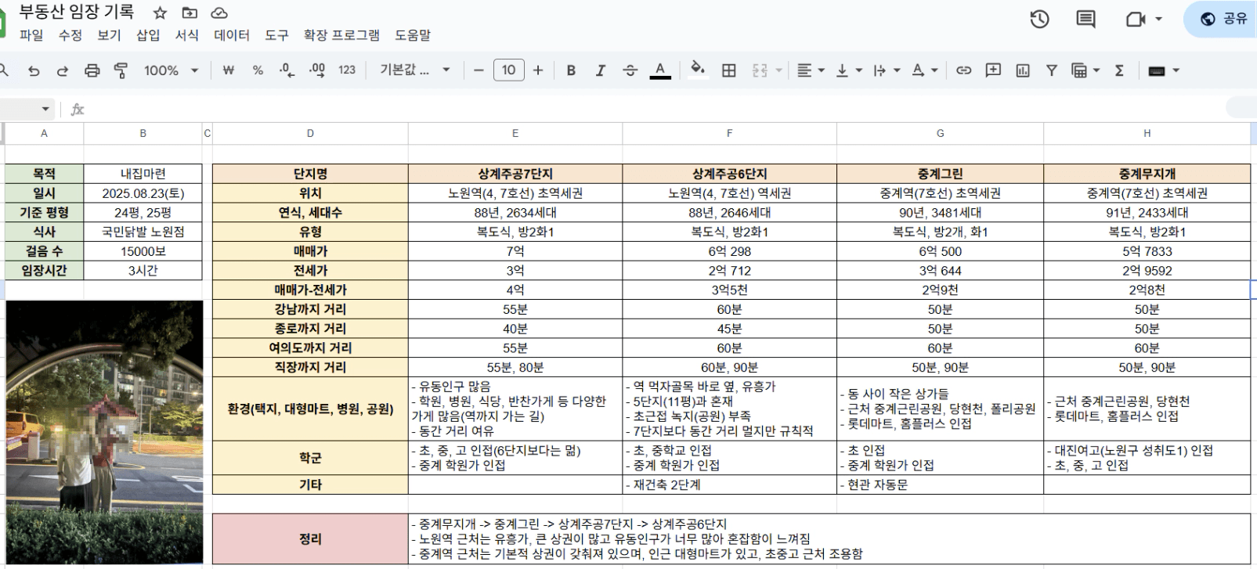Open the 도구 menu
The image size is (1257, 569).
coord(277,35)
